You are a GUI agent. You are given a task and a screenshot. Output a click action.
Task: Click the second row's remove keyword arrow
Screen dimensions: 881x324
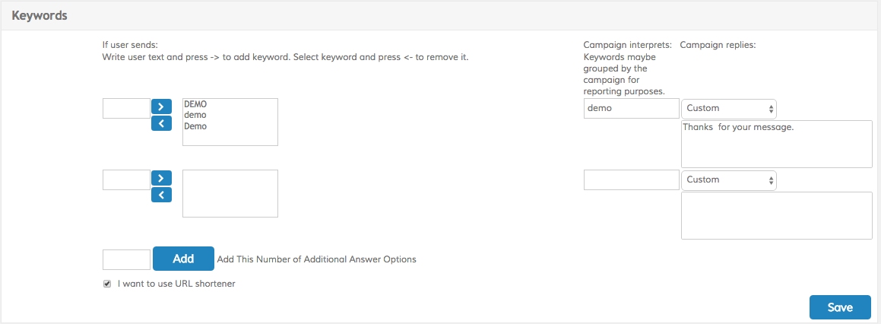(x=161, y=195)
